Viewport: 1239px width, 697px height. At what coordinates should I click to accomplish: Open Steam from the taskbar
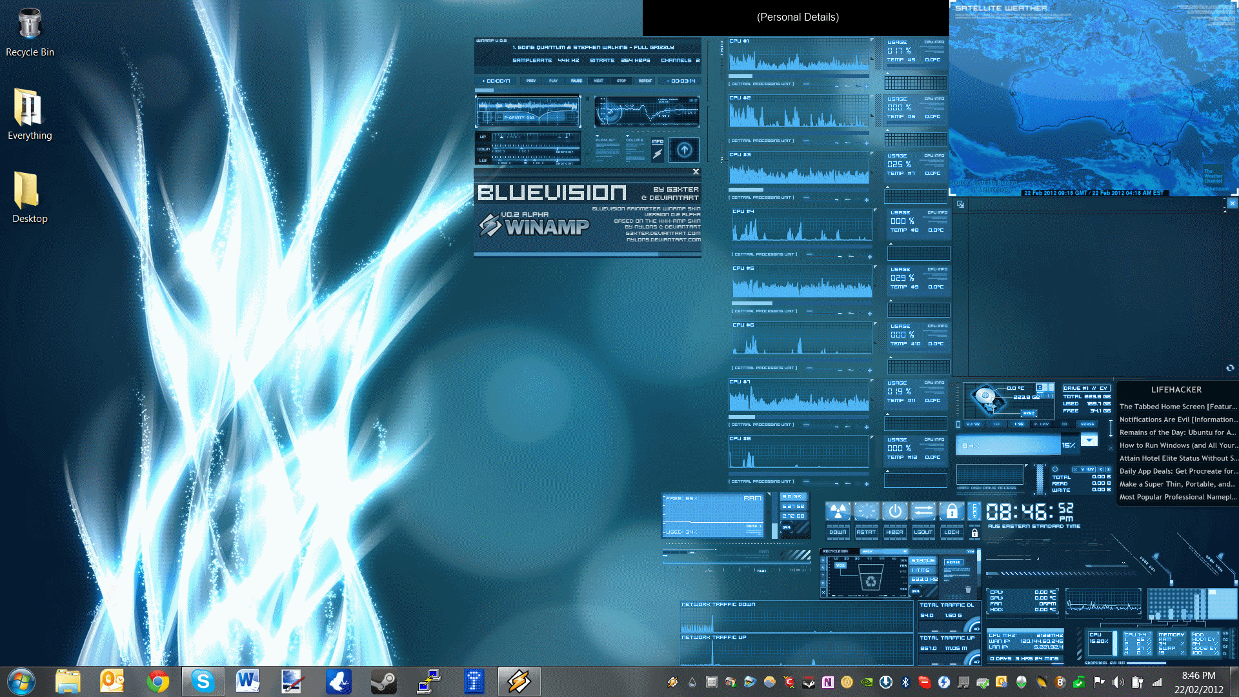(x=383, y=682)
